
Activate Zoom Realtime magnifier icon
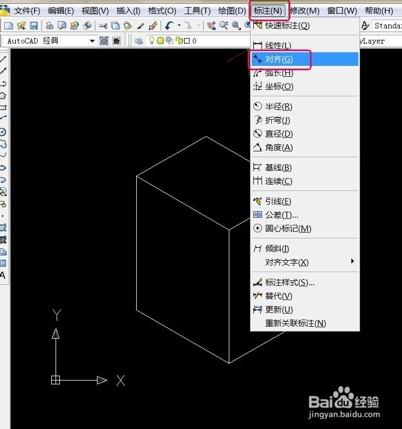224,26
